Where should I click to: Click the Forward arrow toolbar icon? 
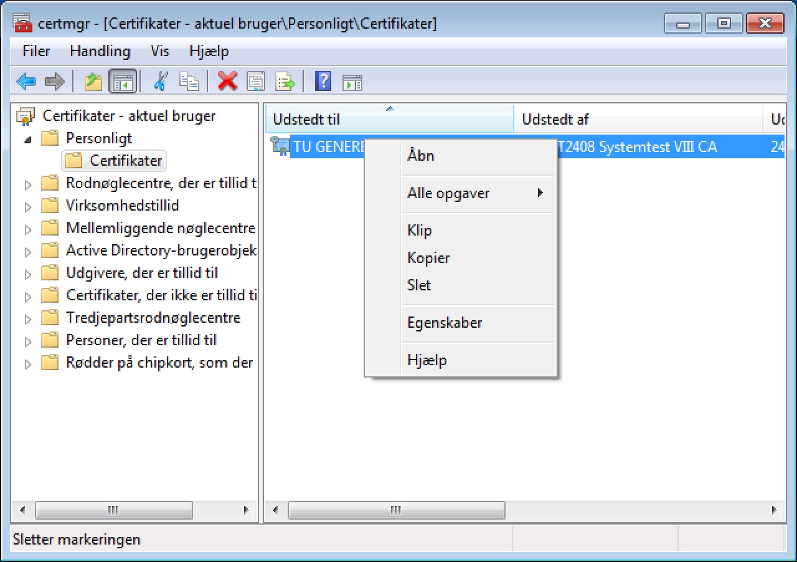coord(55,81)
